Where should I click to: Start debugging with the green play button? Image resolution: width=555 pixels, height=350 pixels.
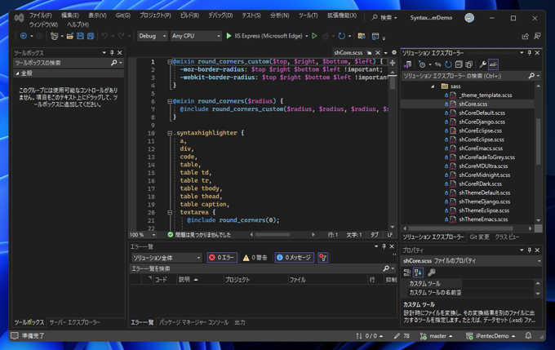coord(229,36)
